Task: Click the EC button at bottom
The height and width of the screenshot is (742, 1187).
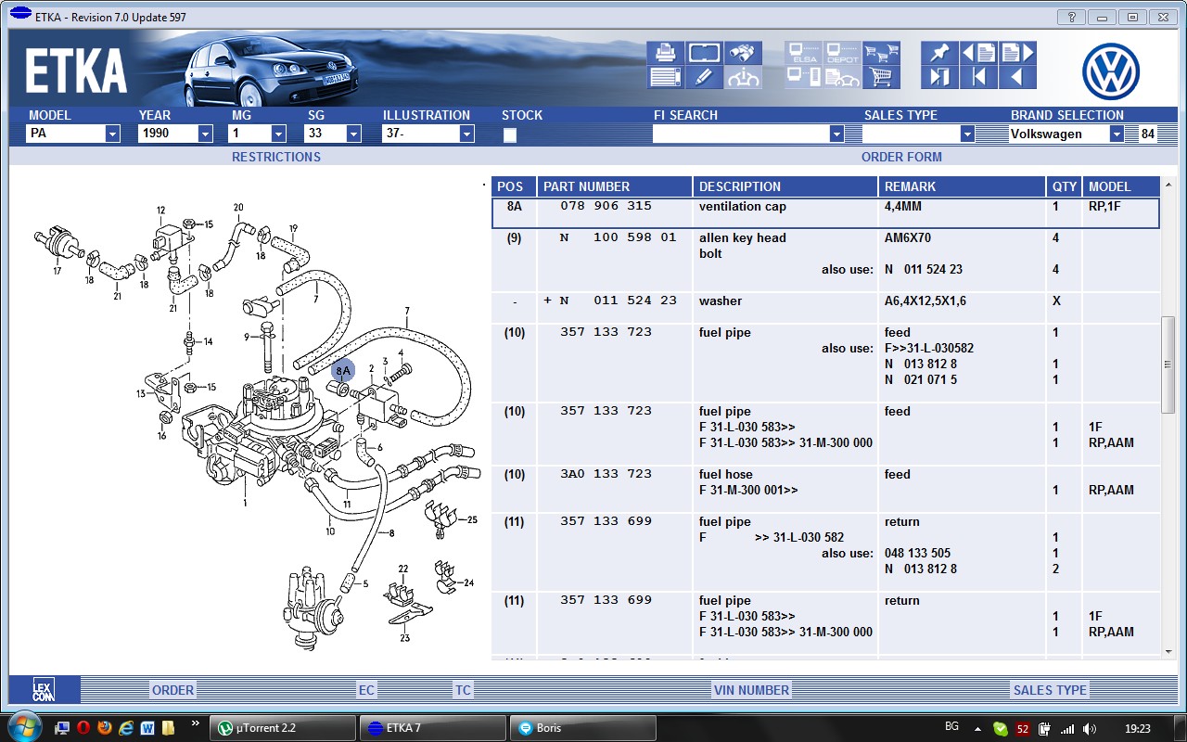Action: [367, 690]
